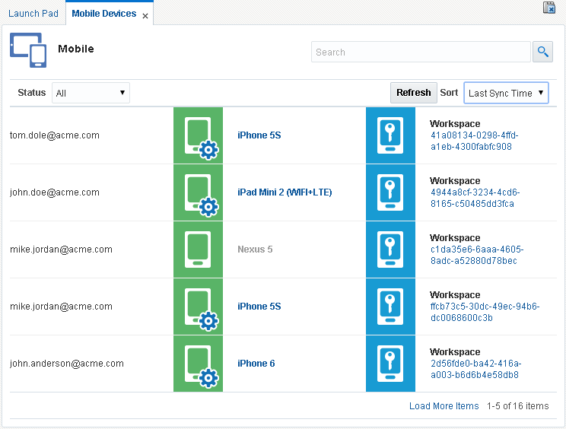Open workspace ffcb73c5-30dc-49ec link

[485, 312]
